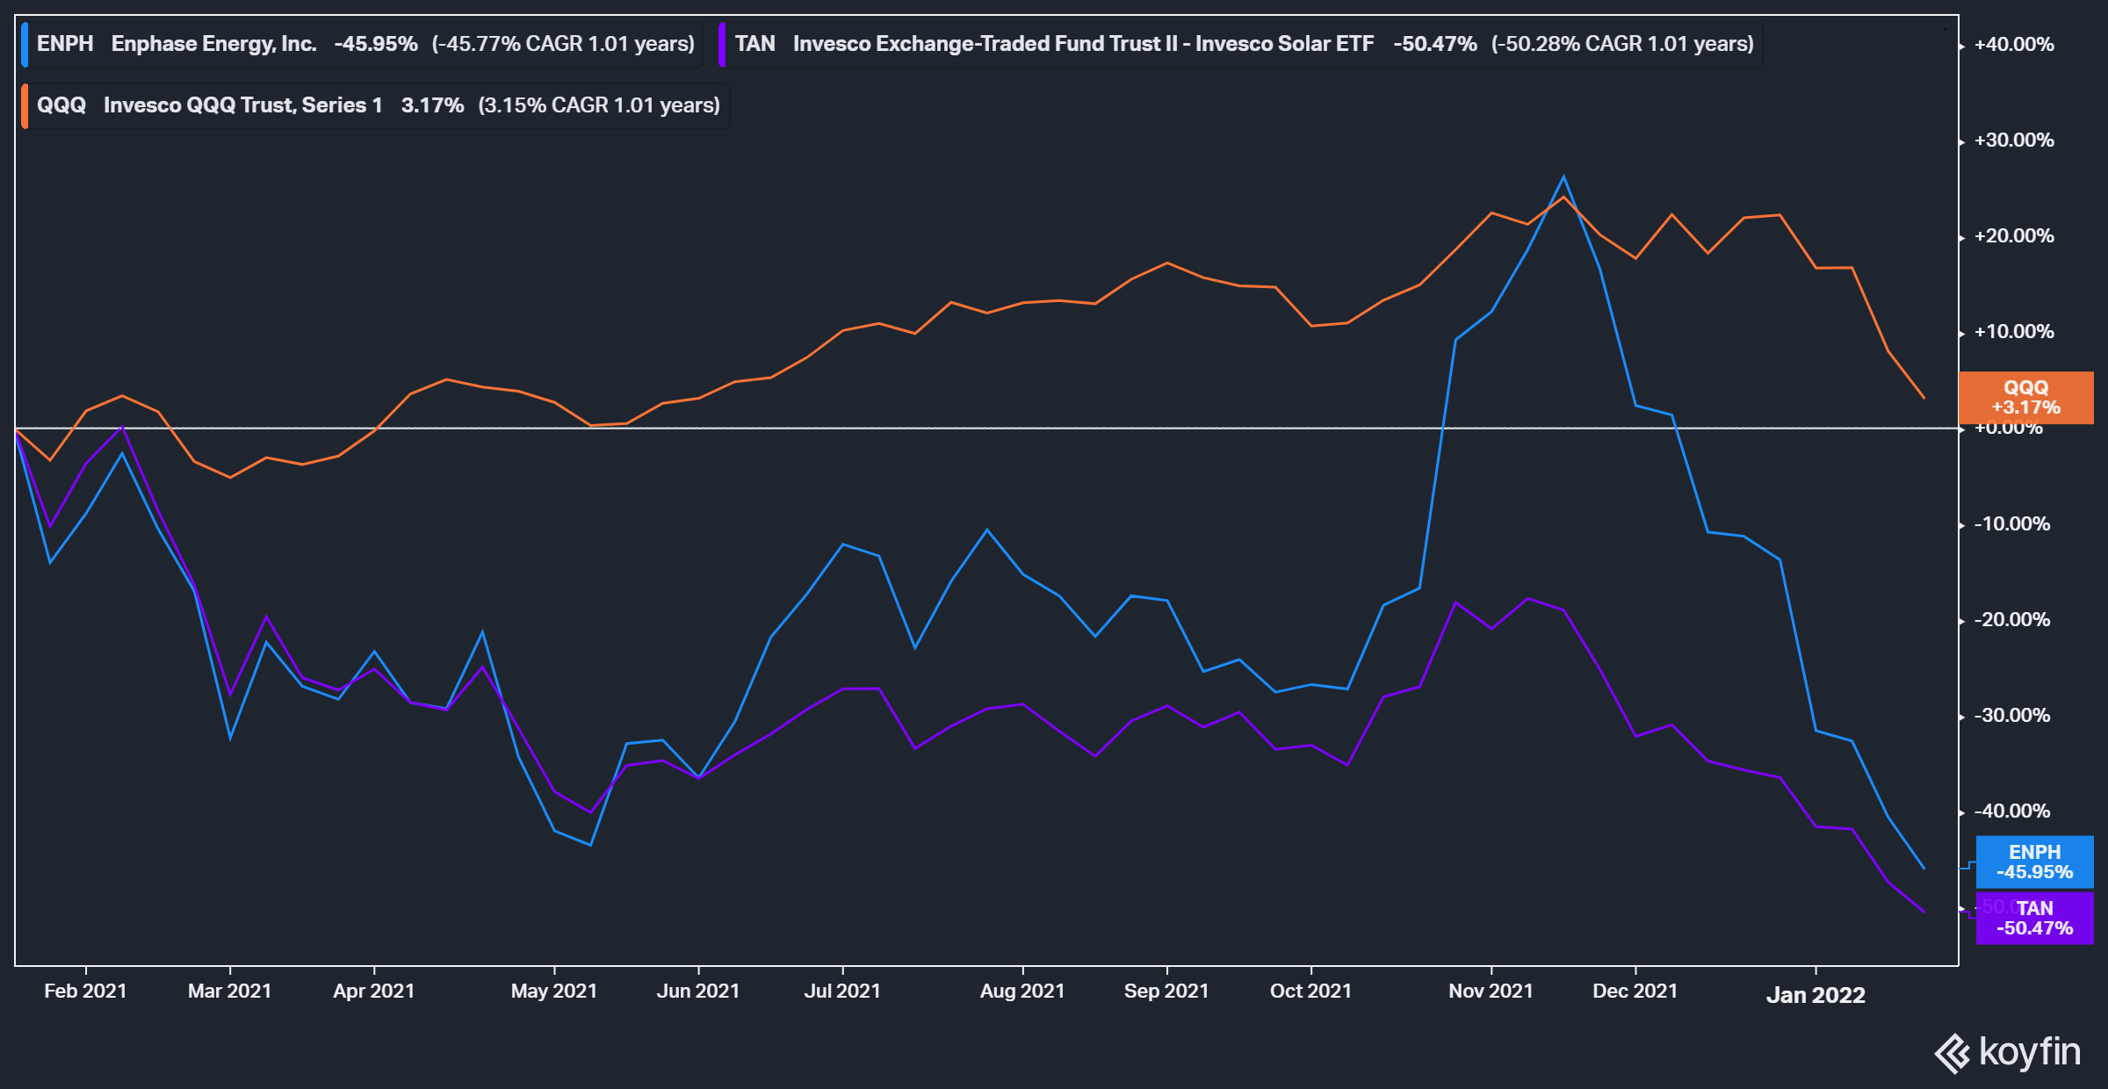Click the Feb 2021 x-axis label
The width and height of the screenshot is (2108, 1089).
85,992
